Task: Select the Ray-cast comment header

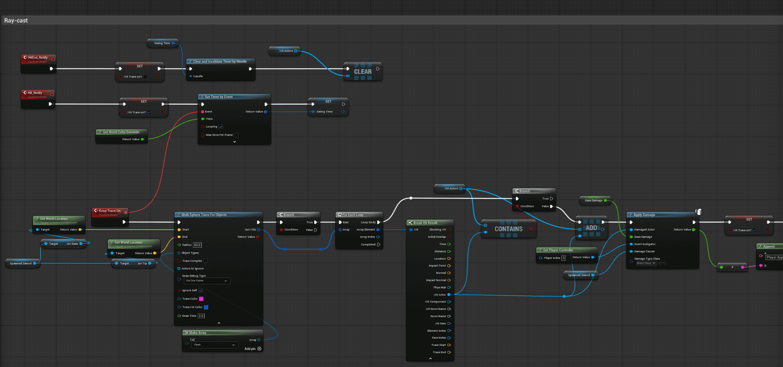Action: click(x=16, y=21)
